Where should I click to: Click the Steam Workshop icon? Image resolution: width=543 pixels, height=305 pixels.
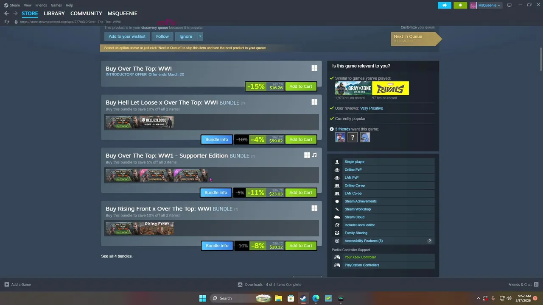pyautogui.click(x=337, y=209)
